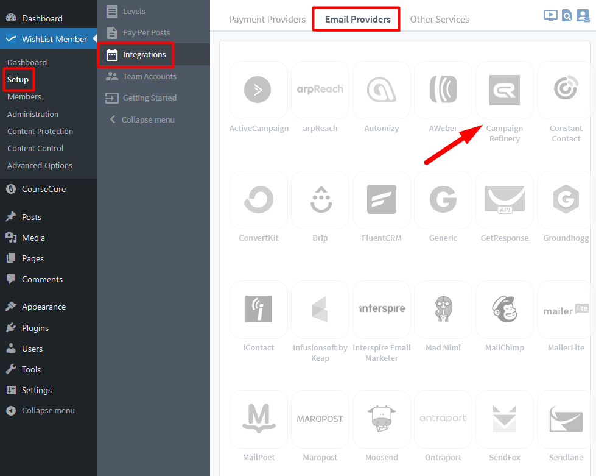Open the Plugins menu item
This screenshot has width=596, height=476.
pos(49,328)
